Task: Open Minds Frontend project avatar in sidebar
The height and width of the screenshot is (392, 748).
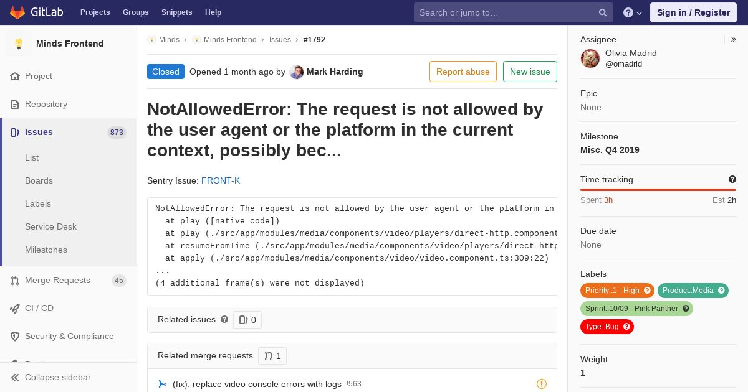Action: [19, 44]
